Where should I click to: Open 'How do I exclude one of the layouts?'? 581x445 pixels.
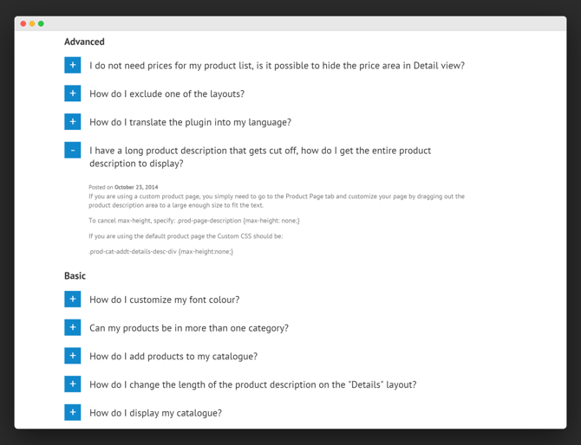166,94
